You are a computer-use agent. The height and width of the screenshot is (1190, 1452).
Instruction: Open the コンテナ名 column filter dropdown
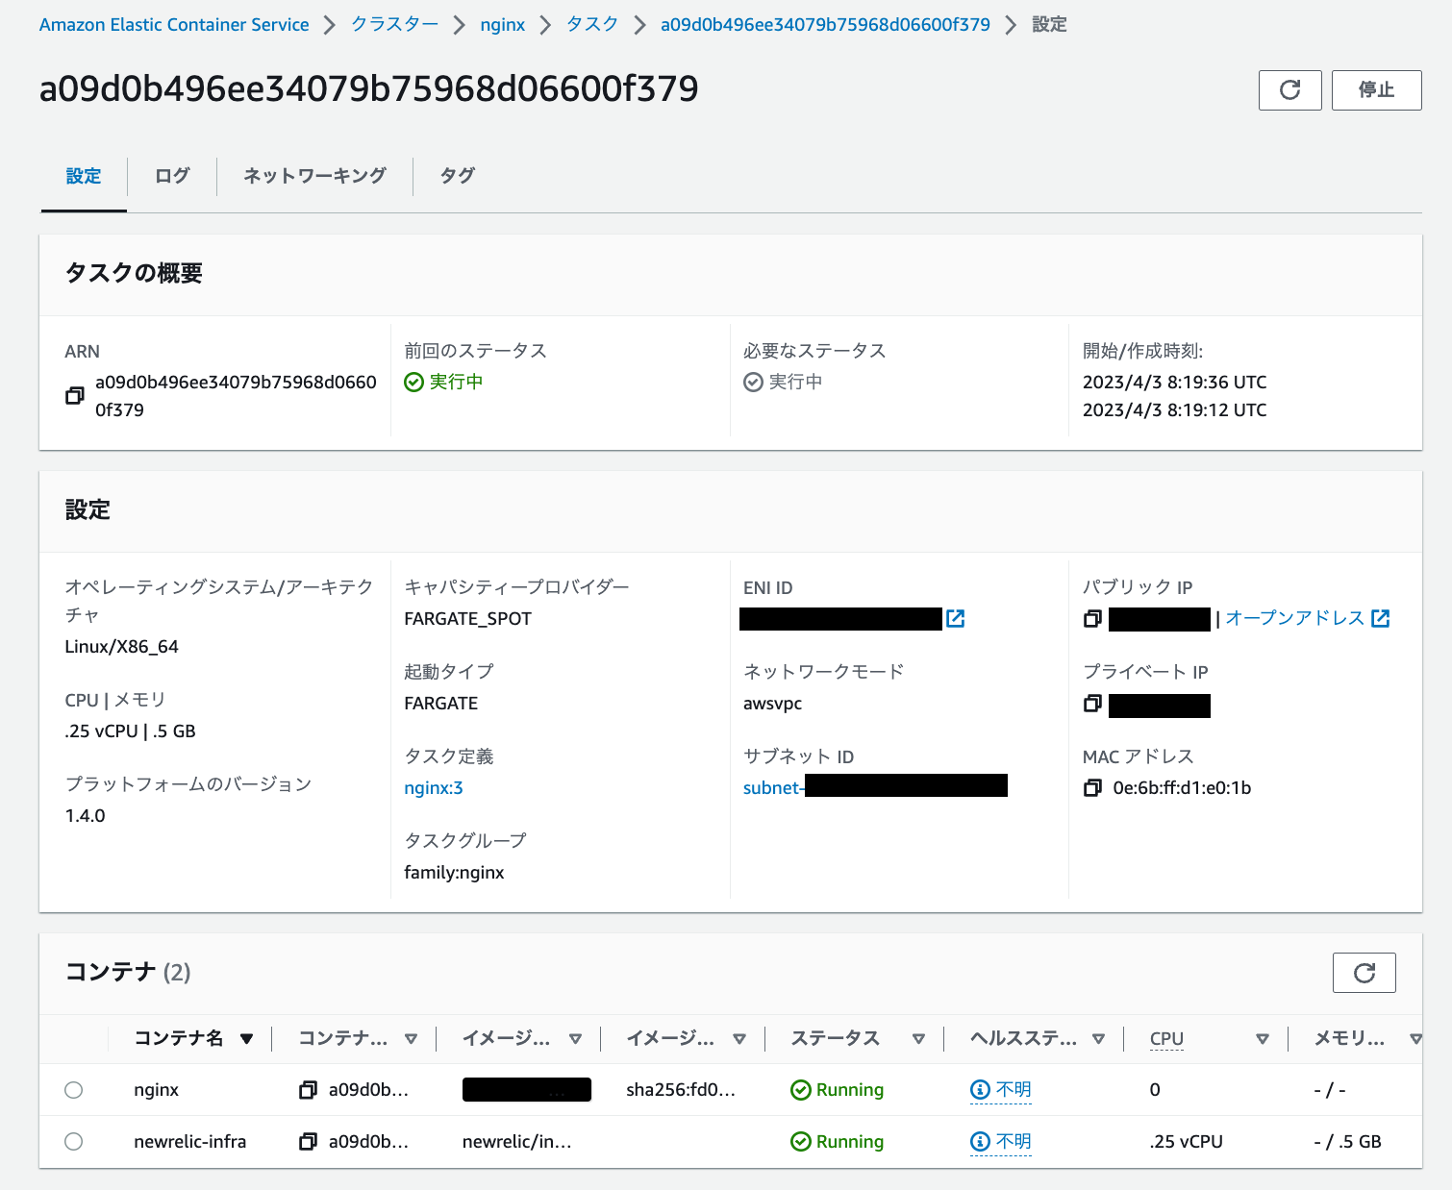pos(247,1038)
